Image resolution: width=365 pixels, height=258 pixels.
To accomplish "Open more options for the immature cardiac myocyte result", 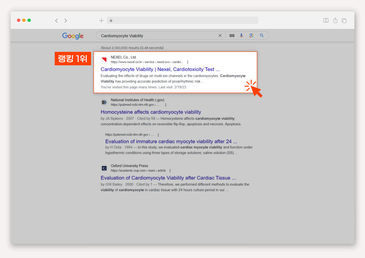I will (158, 135).
